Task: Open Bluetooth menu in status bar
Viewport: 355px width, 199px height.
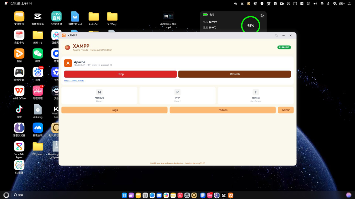Action: point(328,4)
